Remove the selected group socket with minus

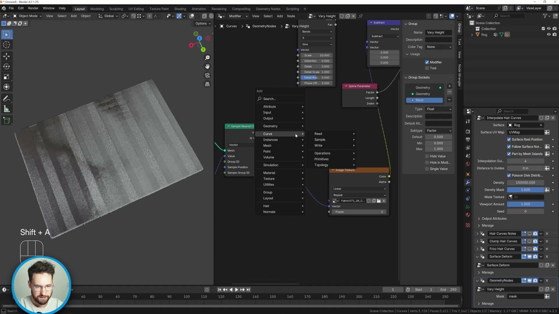point(450,92)
